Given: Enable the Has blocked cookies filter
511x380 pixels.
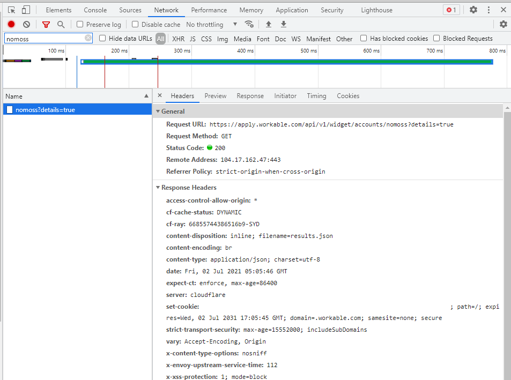Looking at the screenshot, I should click(x=364, y=38).
